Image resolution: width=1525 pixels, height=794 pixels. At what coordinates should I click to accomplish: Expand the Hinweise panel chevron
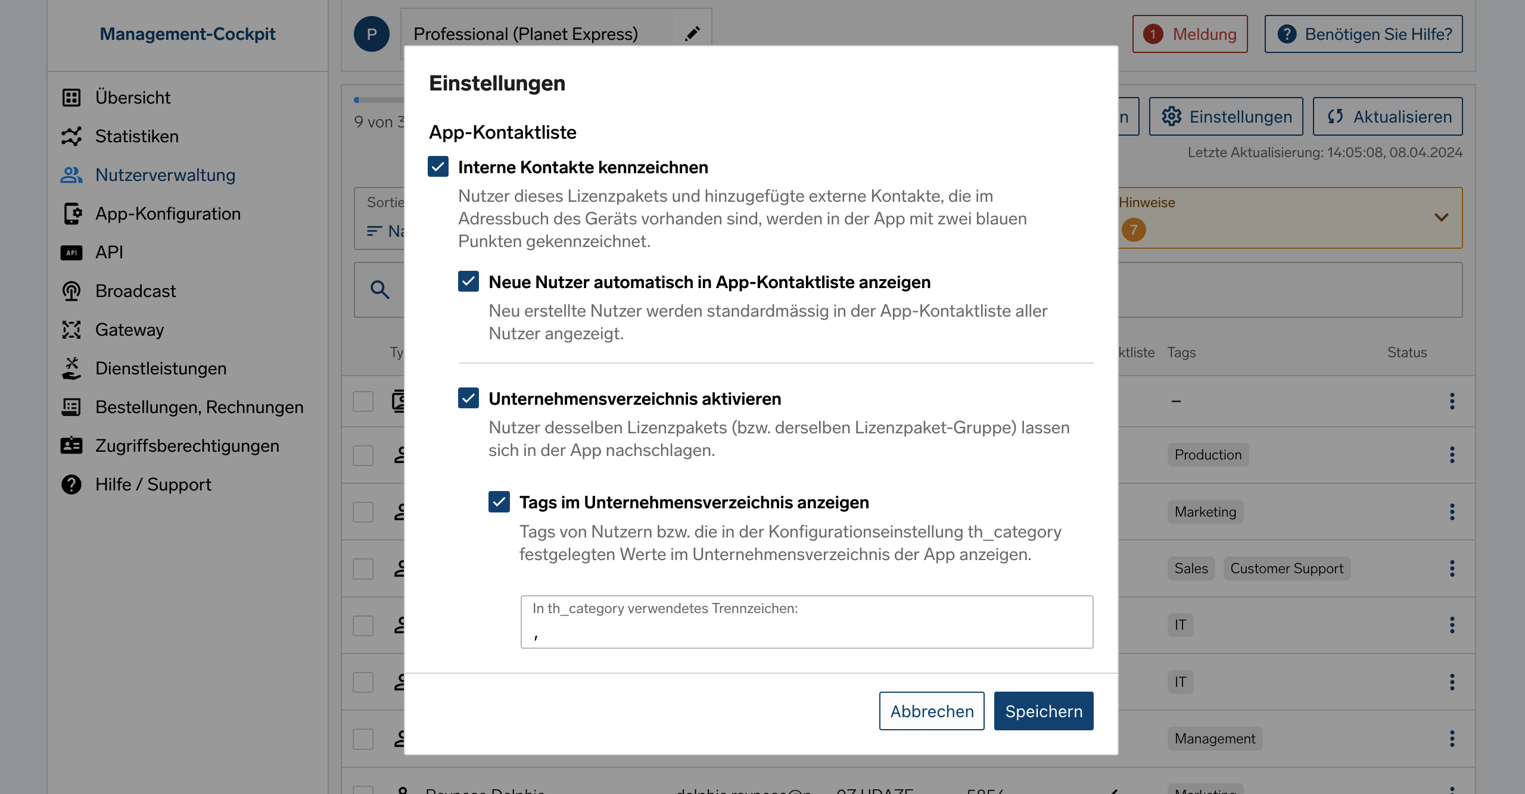coord(1441,217)
